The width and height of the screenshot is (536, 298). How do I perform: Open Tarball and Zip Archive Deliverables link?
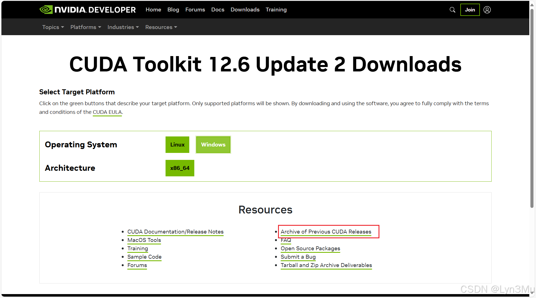[x=326, y=265]
